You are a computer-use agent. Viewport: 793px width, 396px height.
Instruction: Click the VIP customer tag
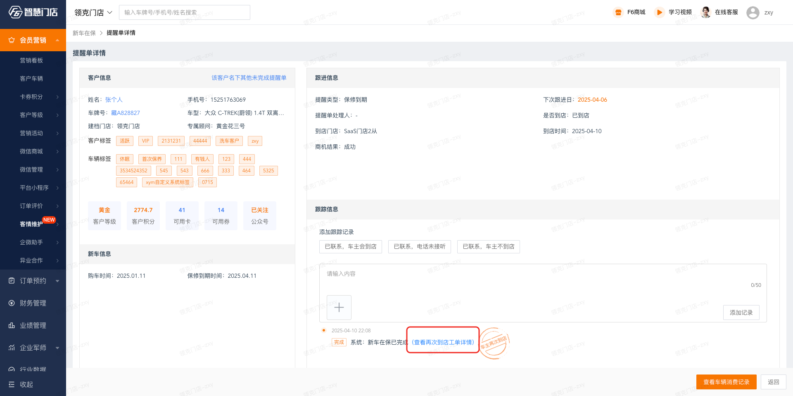146,141
